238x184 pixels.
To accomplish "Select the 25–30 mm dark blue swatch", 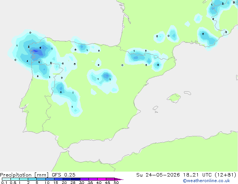I will 75,179.
